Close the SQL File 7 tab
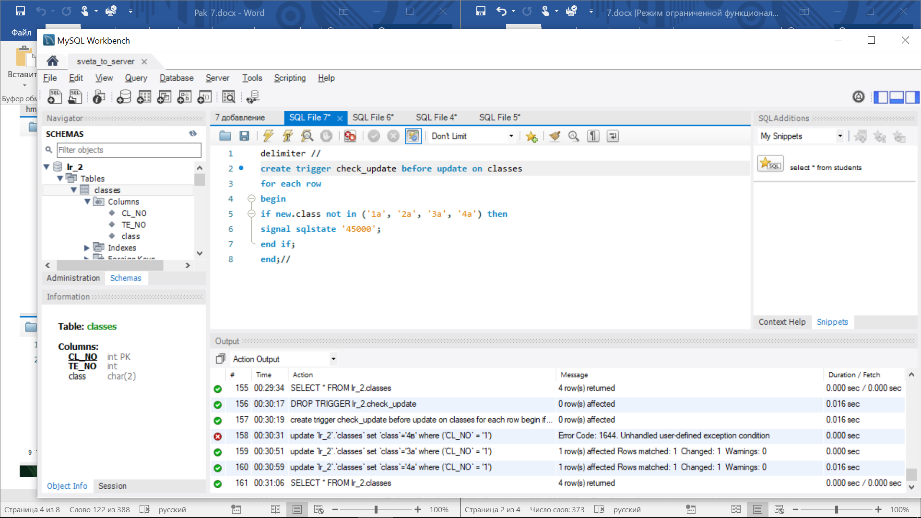The height and width of the screenshot is (518, 921). (x=340, y=118)
